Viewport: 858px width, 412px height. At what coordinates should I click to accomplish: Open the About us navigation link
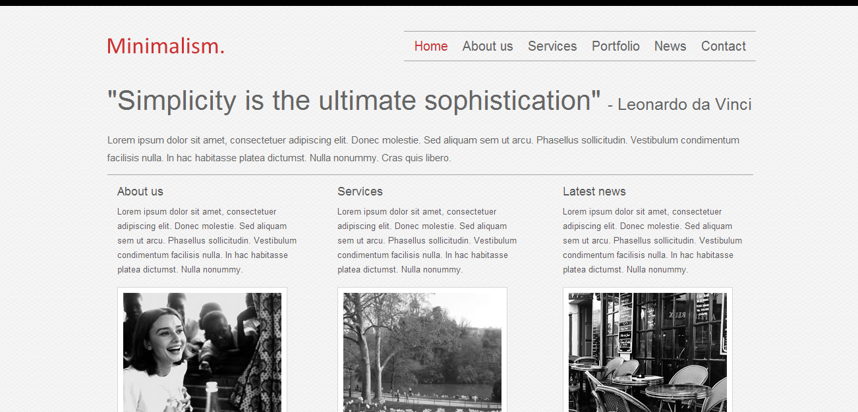488,46
